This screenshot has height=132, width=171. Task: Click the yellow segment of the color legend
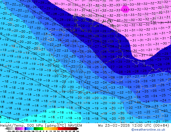[x=44, y=129]
